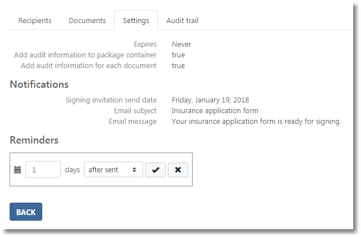Cancel the reminder with the X button
This screenshot has height=237, width=361.
178,170
